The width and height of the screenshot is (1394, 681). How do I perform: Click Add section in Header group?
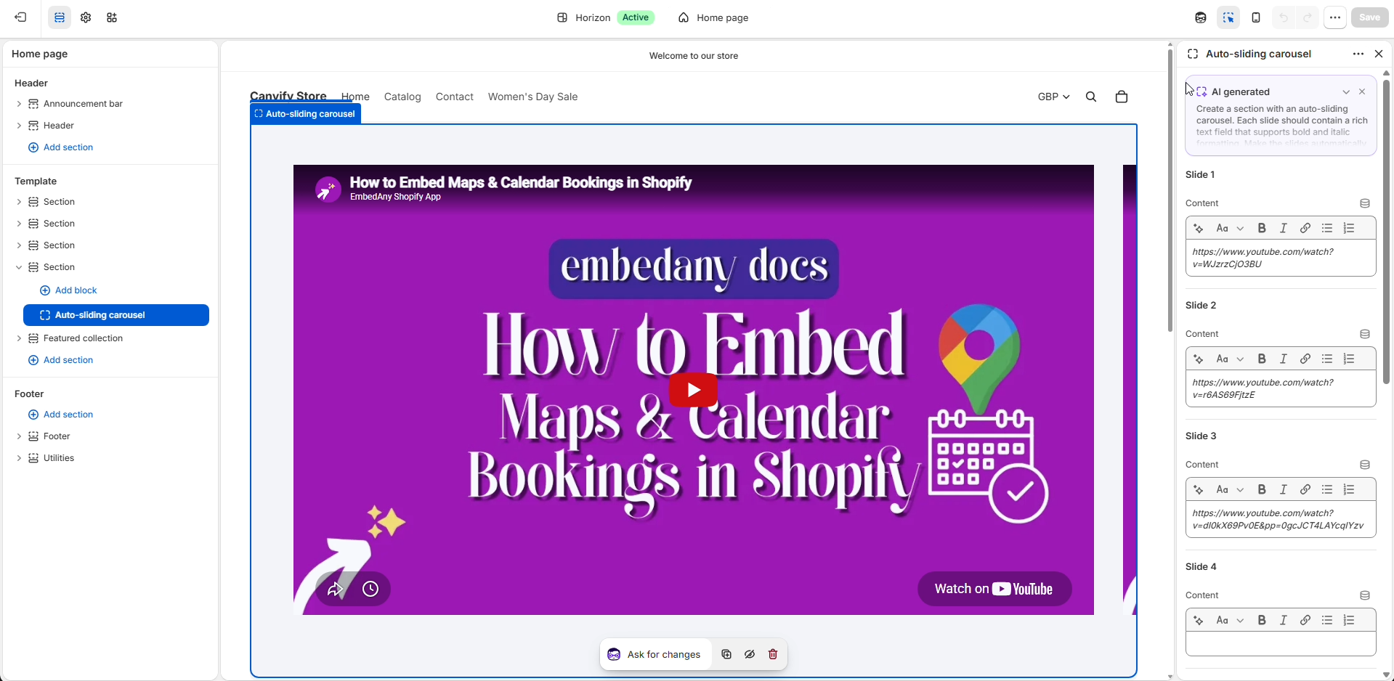tap(61, 147)
